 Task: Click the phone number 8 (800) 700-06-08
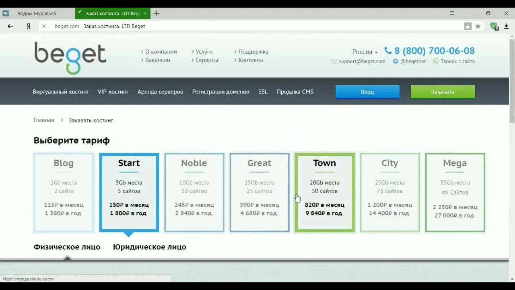pyautogui.click(x=435, y=51)
